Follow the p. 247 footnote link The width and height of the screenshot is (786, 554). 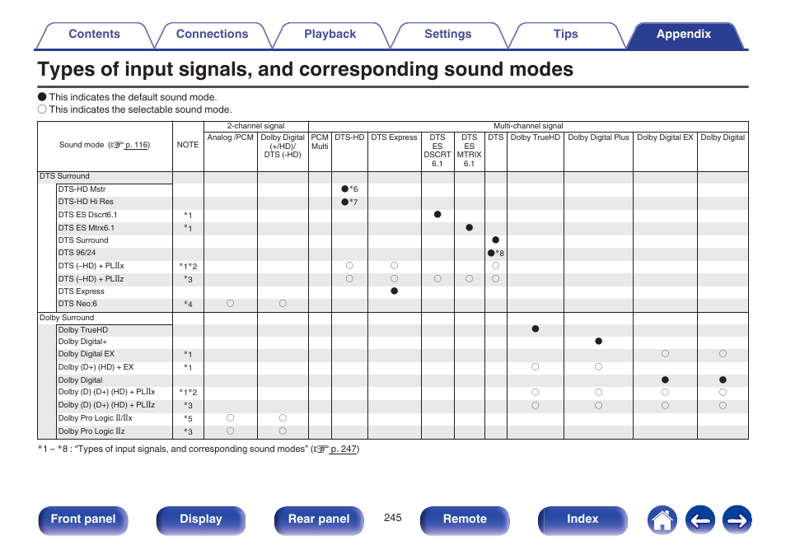click(344, 449)
